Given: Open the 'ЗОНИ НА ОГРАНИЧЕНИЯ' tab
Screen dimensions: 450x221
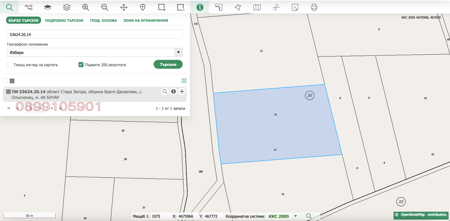Looking at the screenshot, I should point(145,20).
